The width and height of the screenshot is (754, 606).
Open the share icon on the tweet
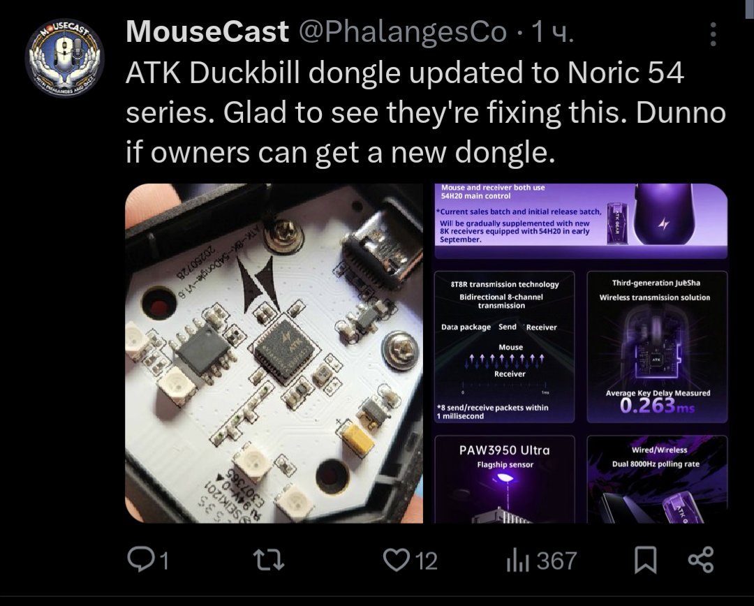(x=701, y=560)
